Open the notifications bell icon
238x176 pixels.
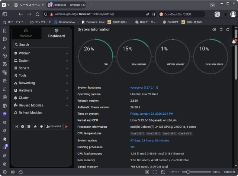pos(234,42)
